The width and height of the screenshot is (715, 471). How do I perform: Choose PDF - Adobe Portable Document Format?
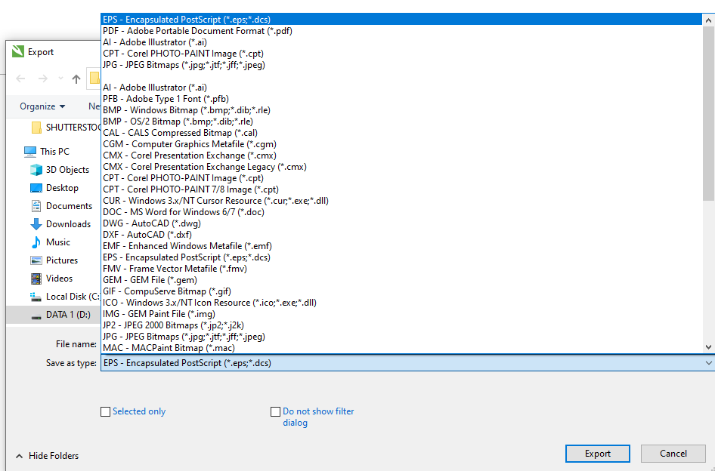(197, 31)
